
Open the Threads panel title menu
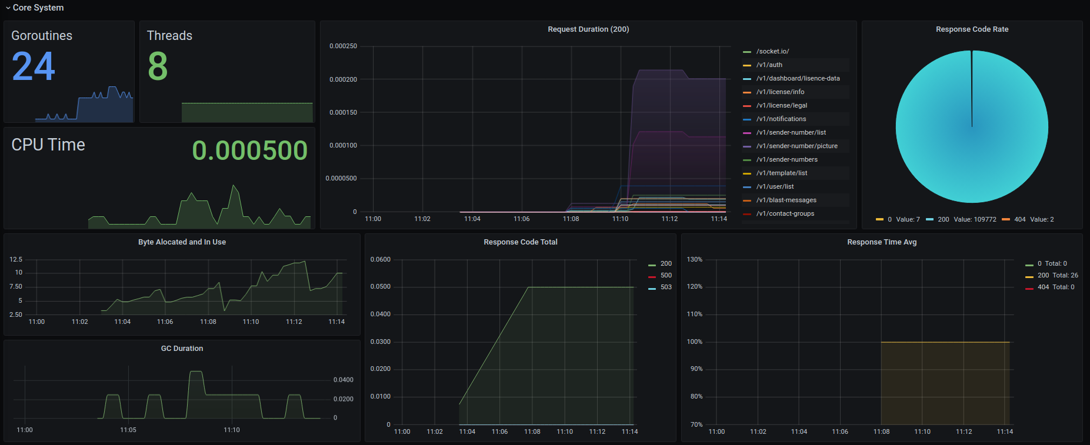[x=169, y=36]
